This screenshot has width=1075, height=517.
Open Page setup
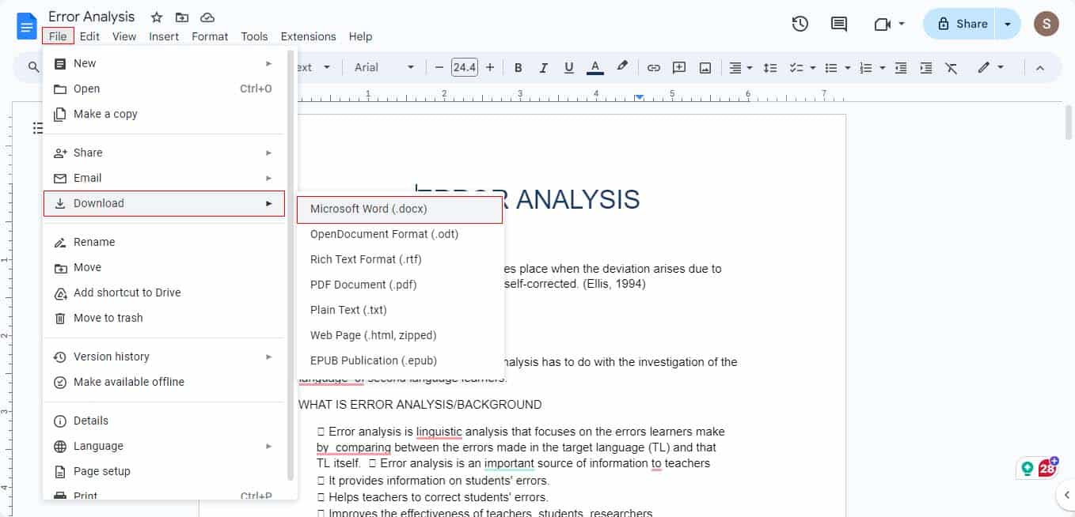pos(164,471)
